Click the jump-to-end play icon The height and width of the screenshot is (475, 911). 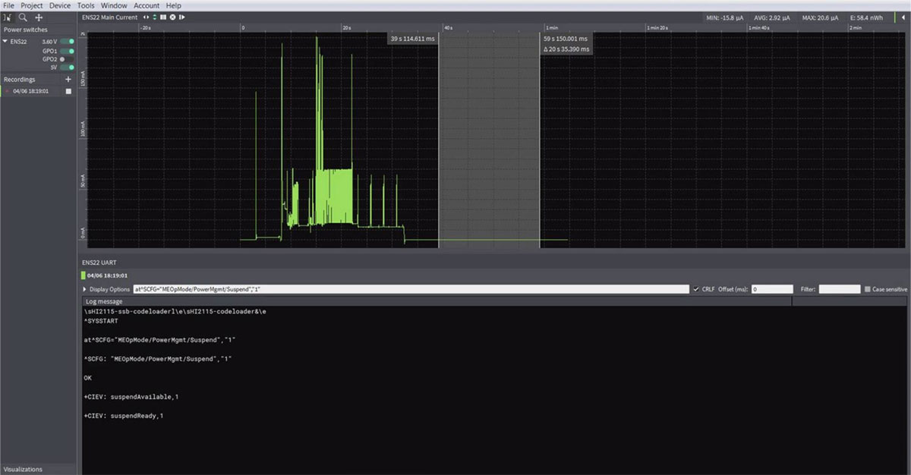182,17
